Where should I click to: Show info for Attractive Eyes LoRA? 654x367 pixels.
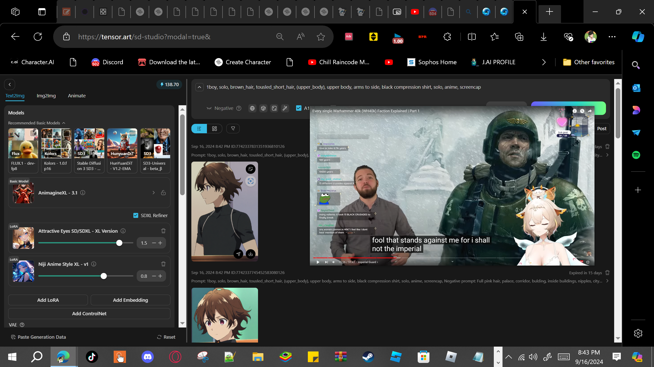pyautogui.click(x=123, y=231)
